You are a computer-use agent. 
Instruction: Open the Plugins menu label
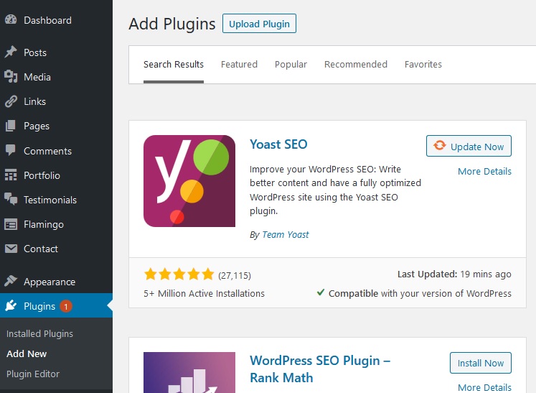coord(39,306)
